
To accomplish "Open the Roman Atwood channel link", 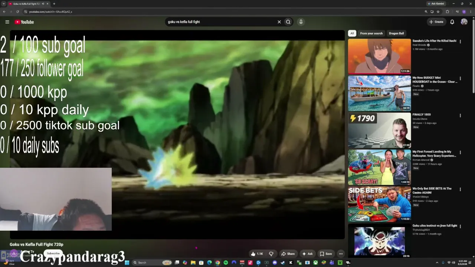I will 421,160.
